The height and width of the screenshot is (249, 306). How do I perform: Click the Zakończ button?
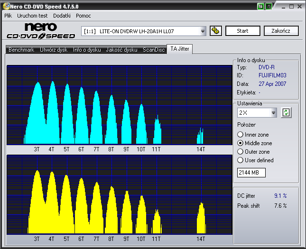click(281, 31)
